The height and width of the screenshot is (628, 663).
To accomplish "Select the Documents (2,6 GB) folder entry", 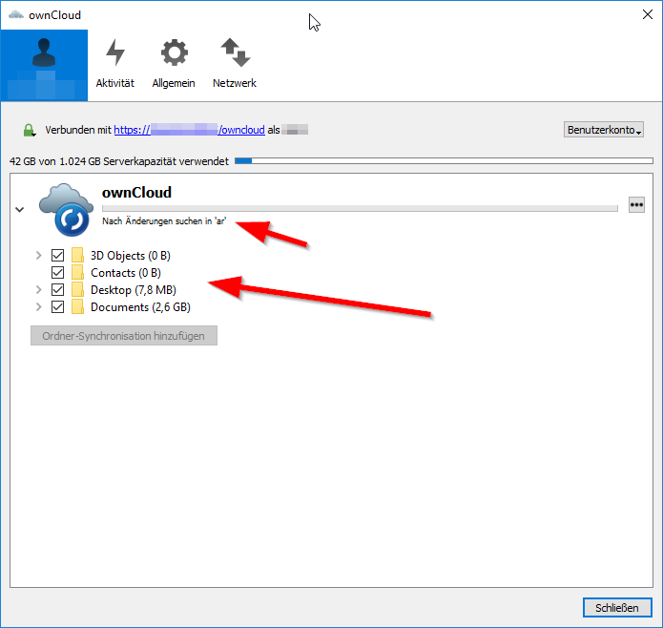I will (x=139, y=307).
